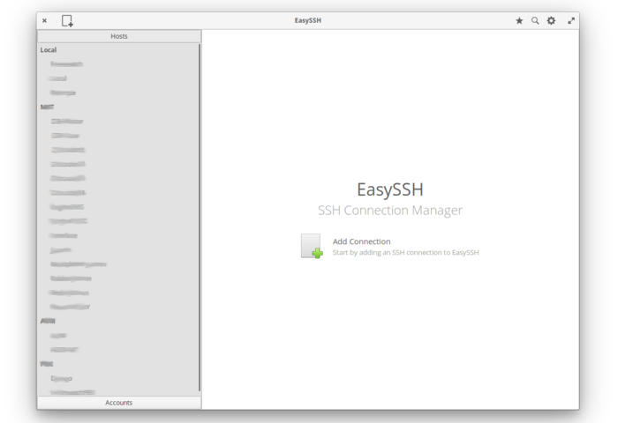Maximize EasySSH with the arrows icon

click(571, 21)
